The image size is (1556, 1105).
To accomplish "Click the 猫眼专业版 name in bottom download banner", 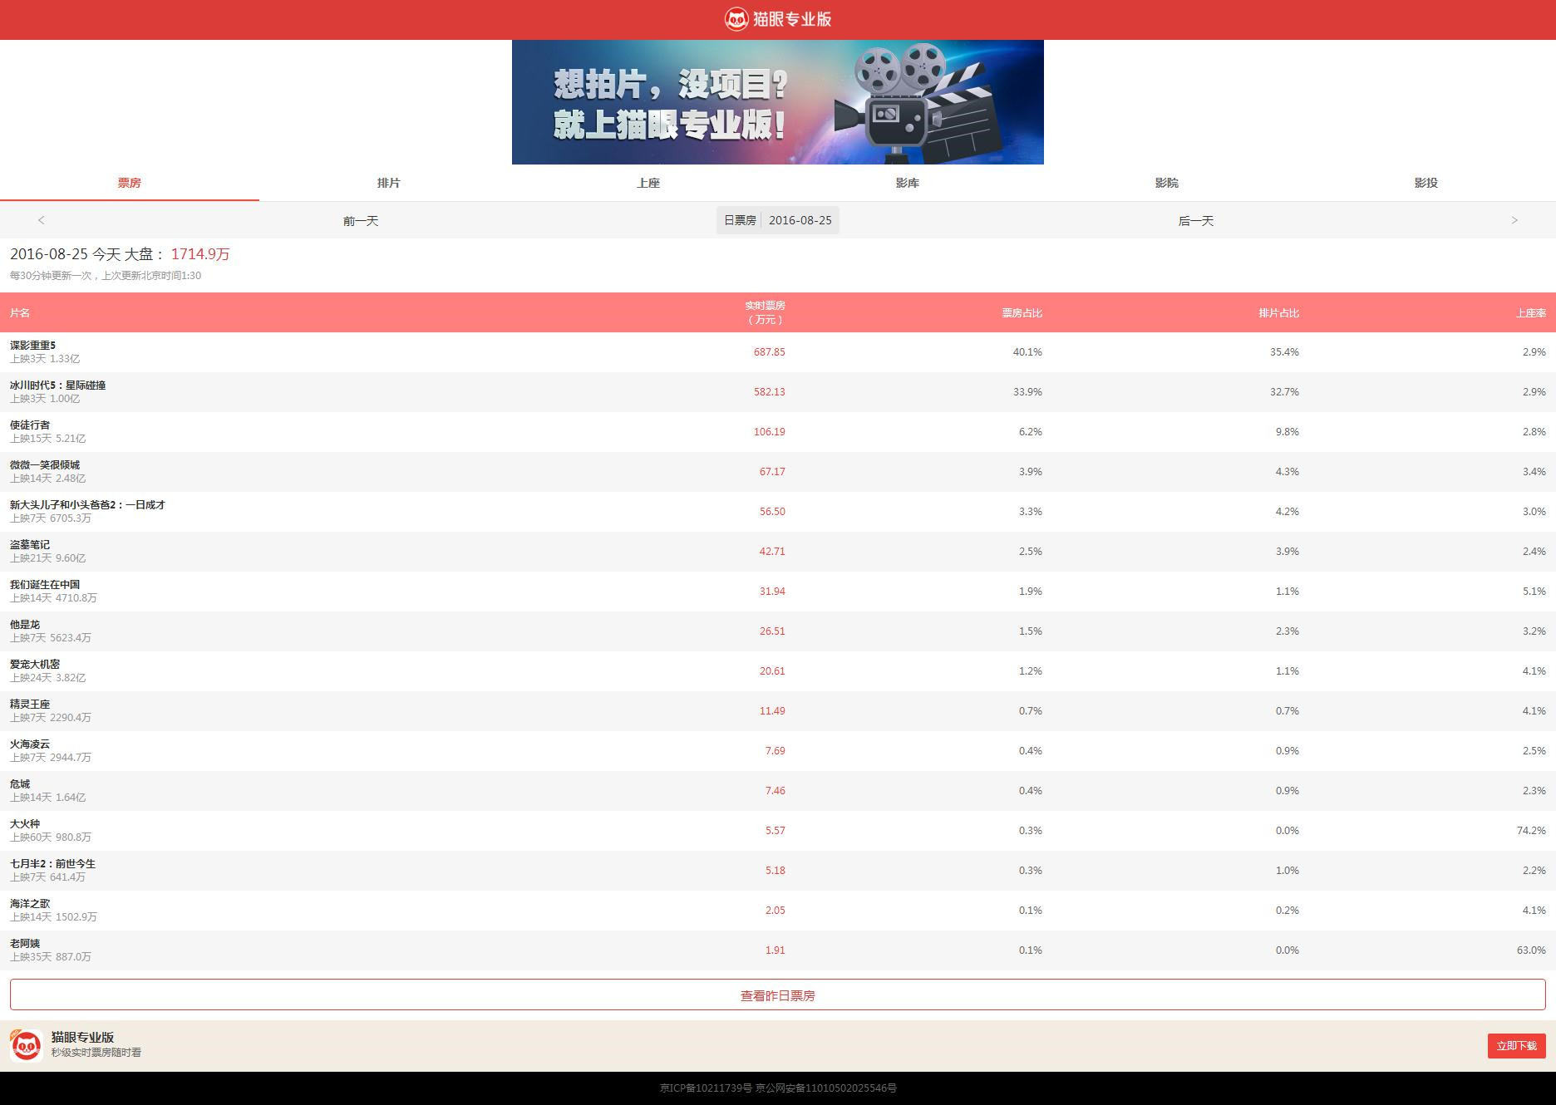I will [x=83, y=1037].
